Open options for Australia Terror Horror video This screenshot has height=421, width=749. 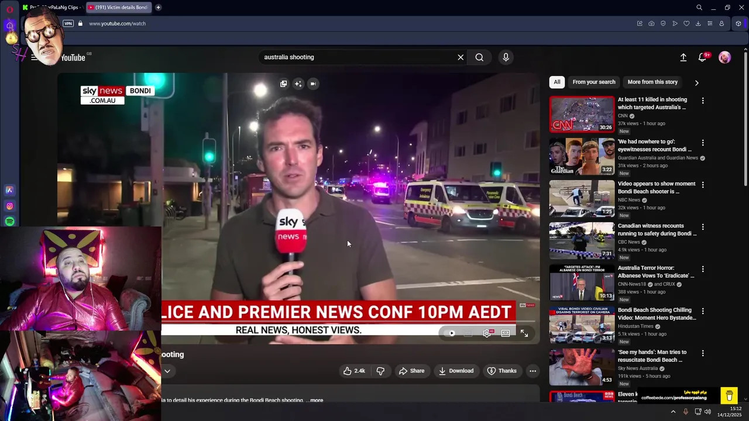coord(703,269)
